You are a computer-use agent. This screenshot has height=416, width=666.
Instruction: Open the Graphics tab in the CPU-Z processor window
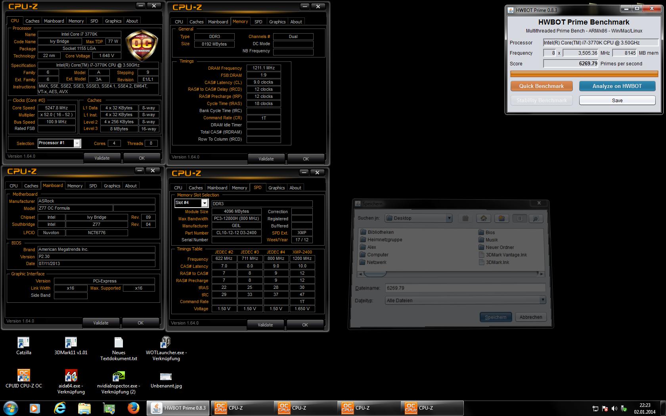(113, 21)
